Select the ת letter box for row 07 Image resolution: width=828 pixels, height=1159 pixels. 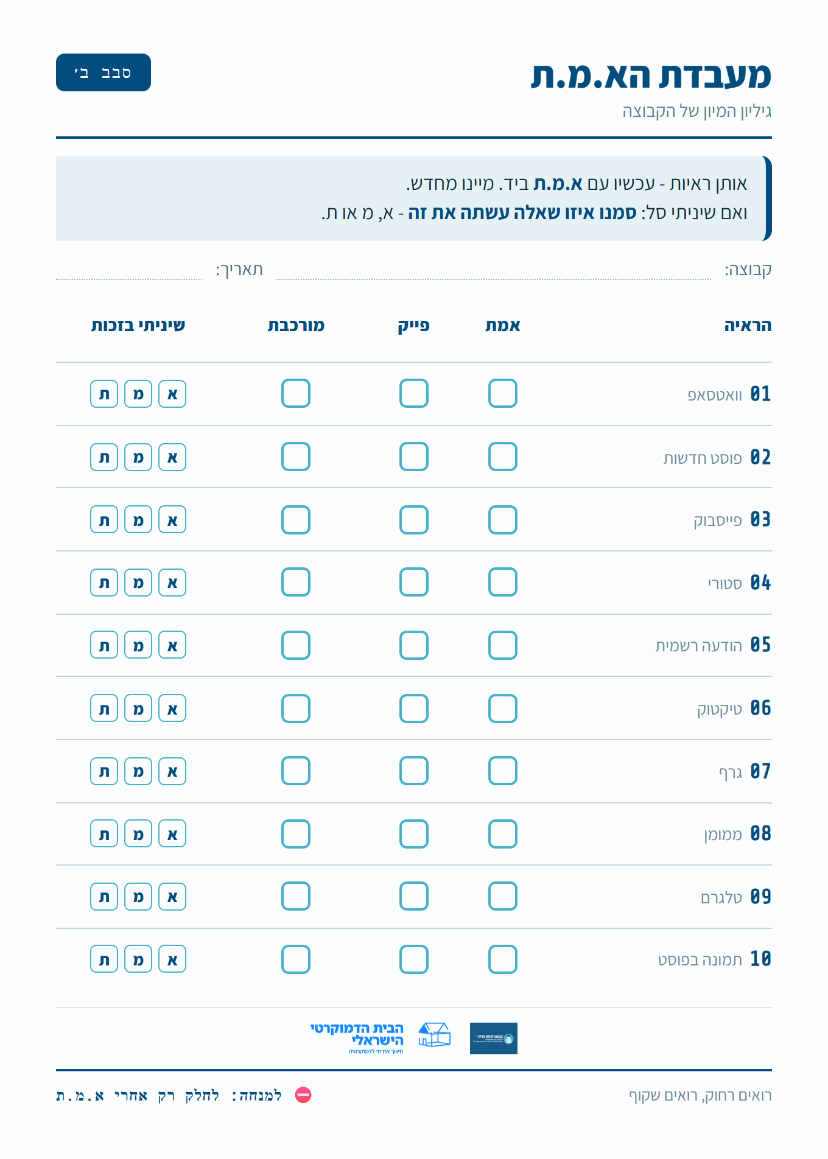pos(104,771)
